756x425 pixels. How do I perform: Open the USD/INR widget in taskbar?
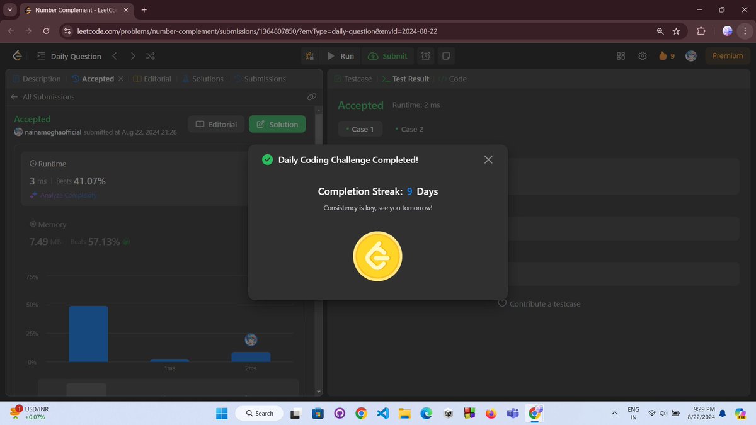[x=29, y=413]
